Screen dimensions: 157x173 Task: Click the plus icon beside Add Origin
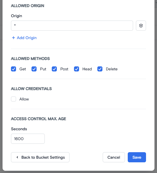coord(14,38)
